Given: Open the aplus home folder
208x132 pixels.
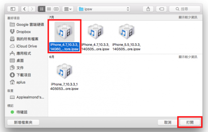Looking at the screenshot, I should click(x=18, y=82).
